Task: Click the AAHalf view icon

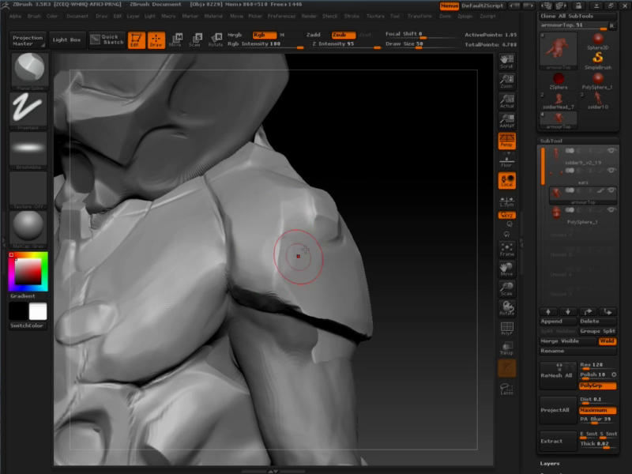Action: pos(506,120)
